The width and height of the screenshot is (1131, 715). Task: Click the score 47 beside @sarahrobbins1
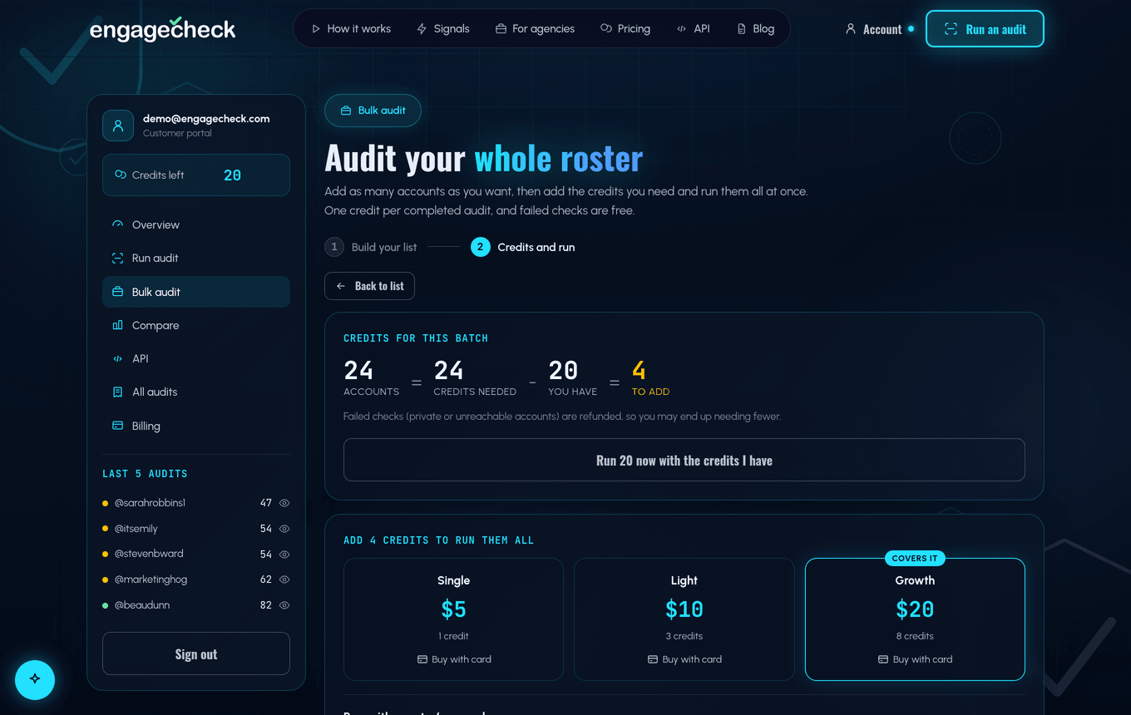click(266, 503)
